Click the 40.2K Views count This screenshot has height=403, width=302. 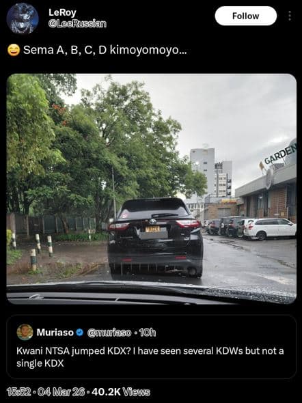120,392
